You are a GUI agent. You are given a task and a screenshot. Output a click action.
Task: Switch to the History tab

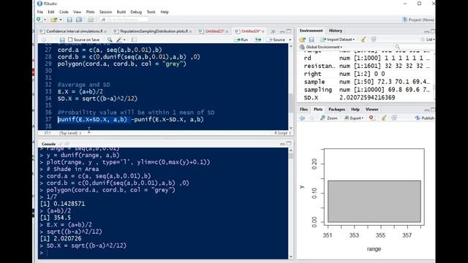(335, 31)
